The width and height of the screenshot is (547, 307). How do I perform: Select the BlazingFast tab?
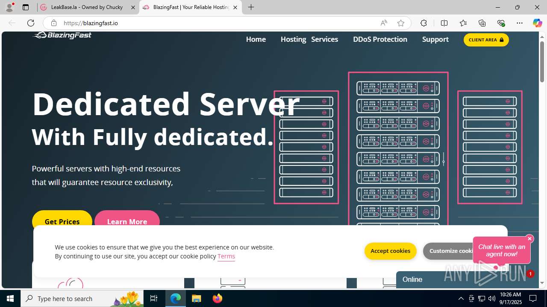191,7
